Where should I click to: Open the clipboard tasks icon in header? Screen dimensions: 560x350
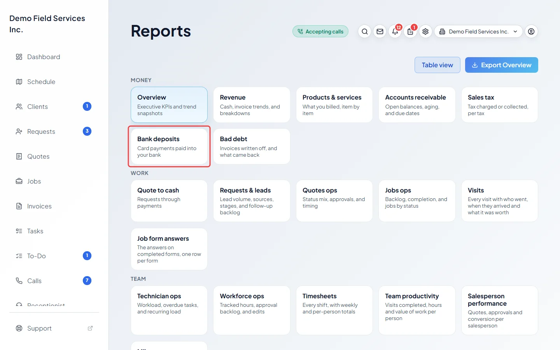[410, 31]
